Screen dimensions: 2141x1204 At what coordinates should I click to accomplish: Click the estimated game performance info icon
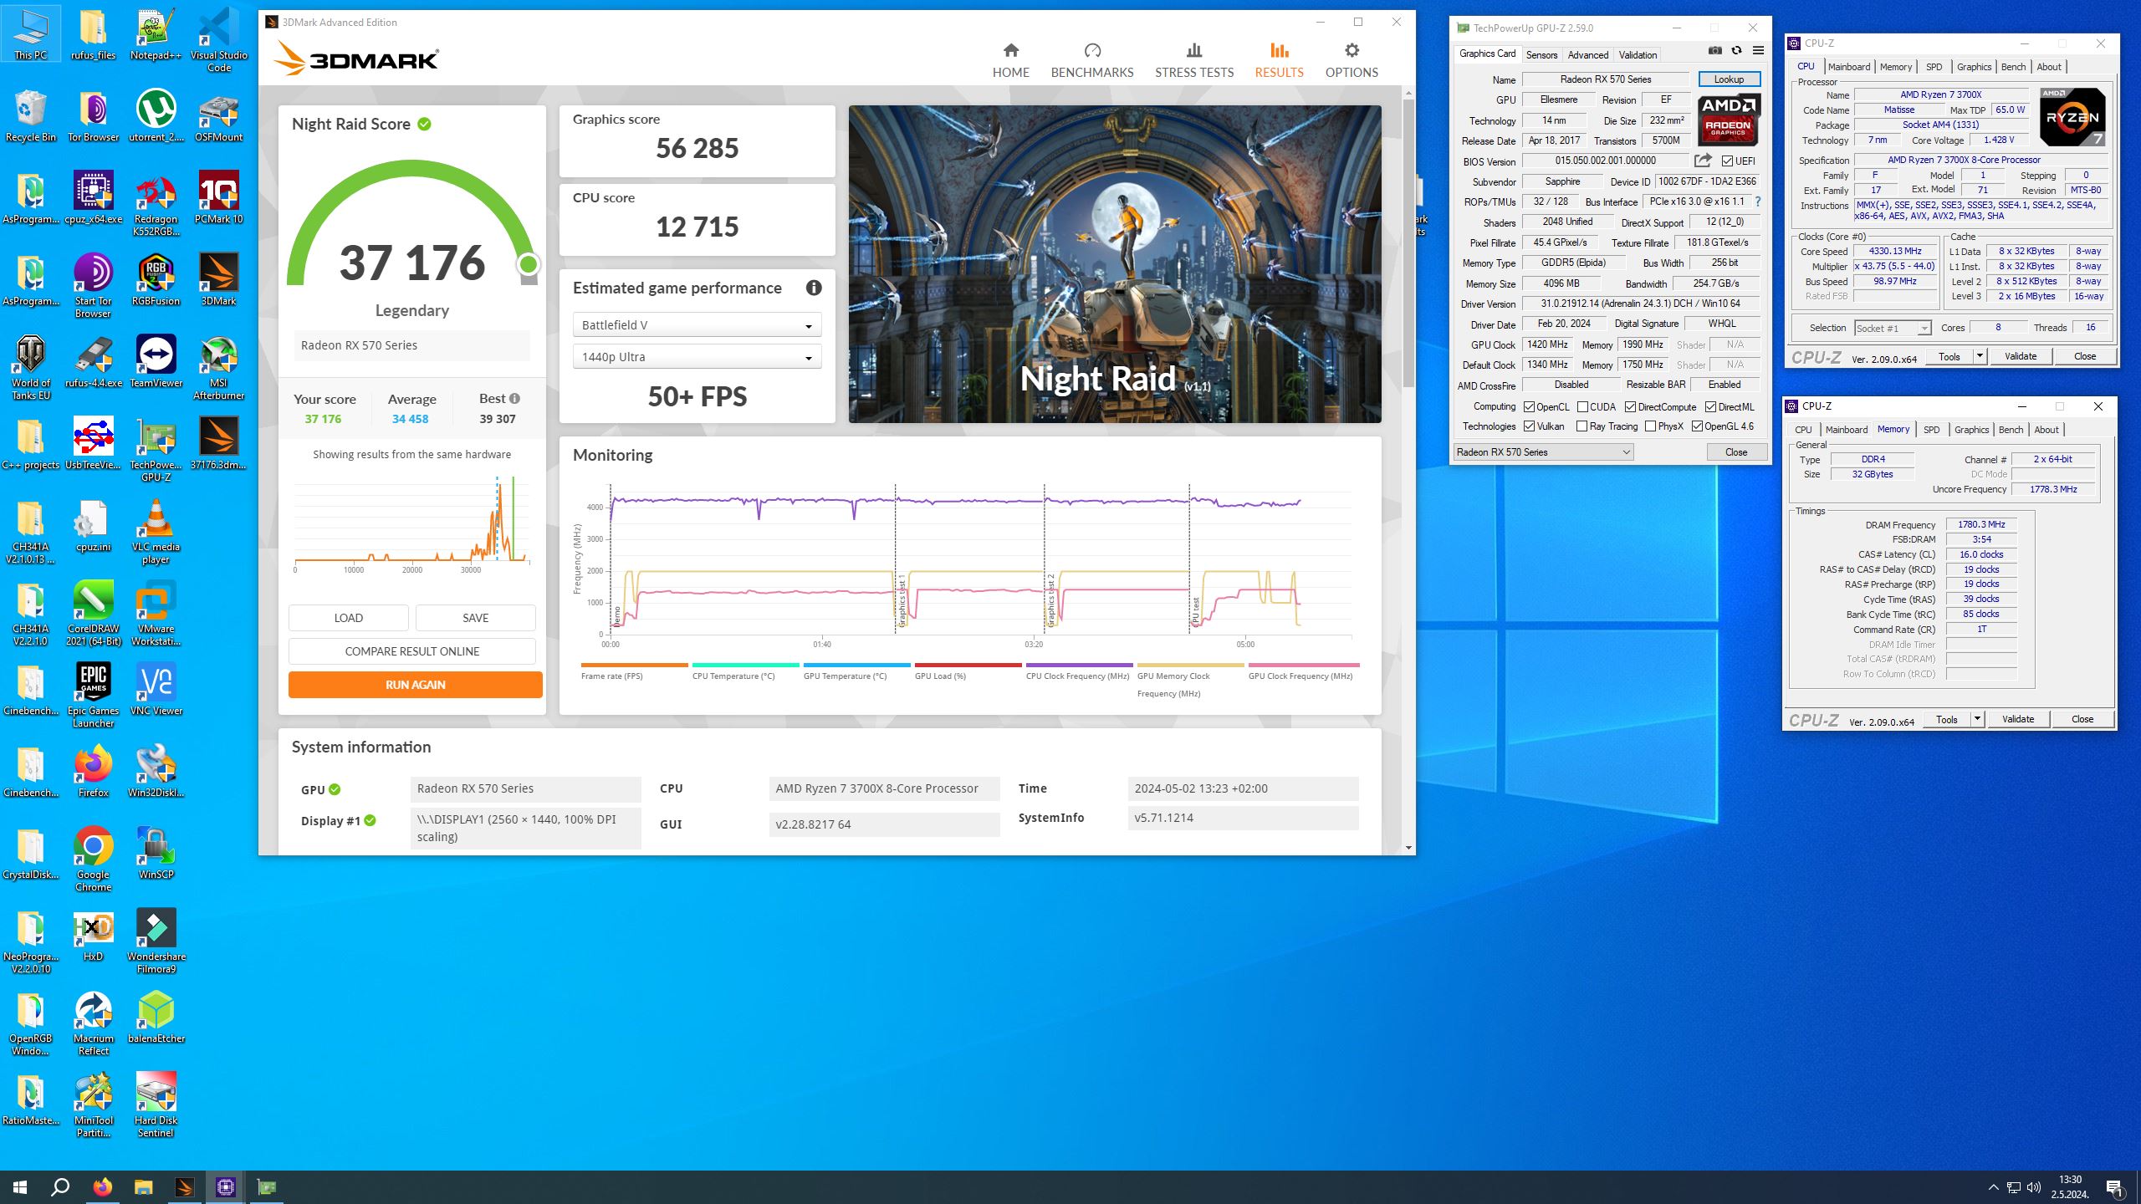click(x=813, y=288)
